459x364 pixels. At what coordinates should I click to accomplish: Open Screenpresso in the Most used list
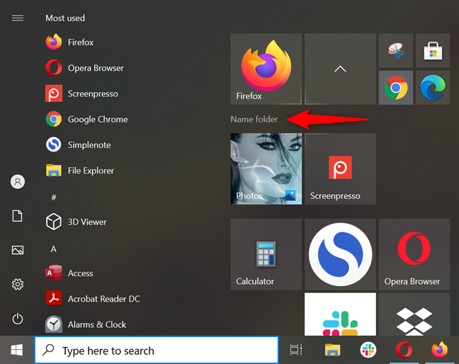(x=81, y=93)
